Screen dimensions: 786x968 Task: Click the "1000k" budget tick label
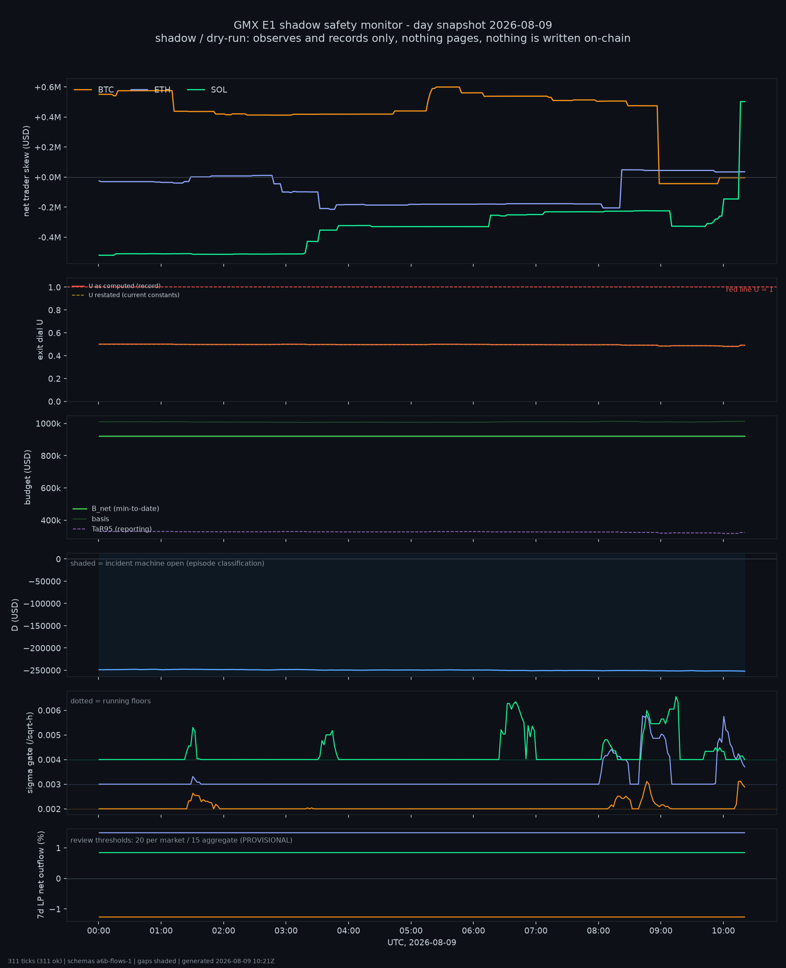click(48, 424)
